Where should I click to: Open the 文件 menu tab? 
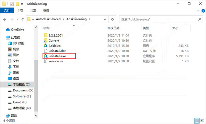pyautogui.click(x=7, y=11)
